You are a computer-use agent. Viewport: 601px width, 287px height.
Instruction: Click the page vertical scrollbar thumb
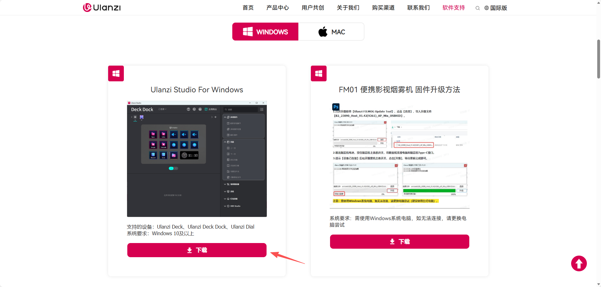[598, 59]
